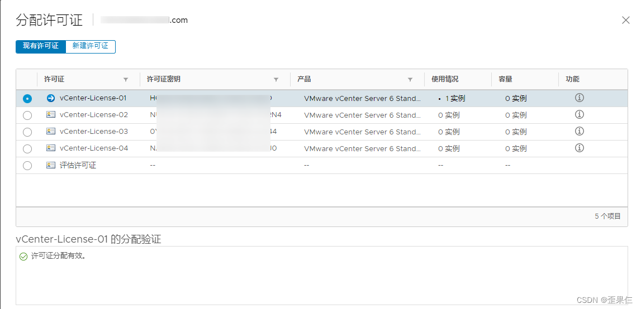Click the 许可证 column header label
Image resolution: width=641 pixels, height=309 pixels.
(x=54, y=79)
